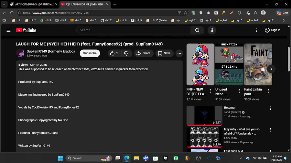Open options for Faint Linkin Park video
This screenshot has height=163, width=291.
268,91
